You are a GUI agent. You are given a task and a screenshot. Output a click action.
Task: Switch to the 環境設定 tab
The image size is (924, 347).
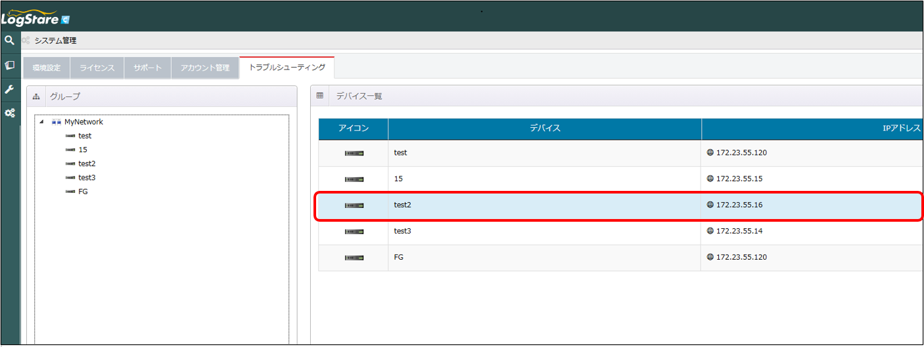point(47,68)
